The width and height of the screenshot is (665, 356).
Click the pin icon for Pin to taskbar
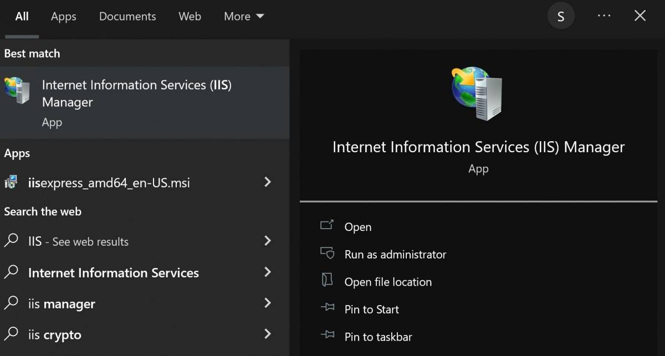coord(328,336)
